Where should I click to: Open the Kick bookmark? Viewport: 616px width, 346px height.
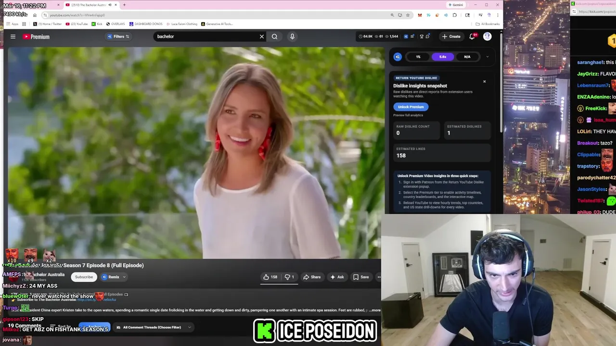pos(97,24)
